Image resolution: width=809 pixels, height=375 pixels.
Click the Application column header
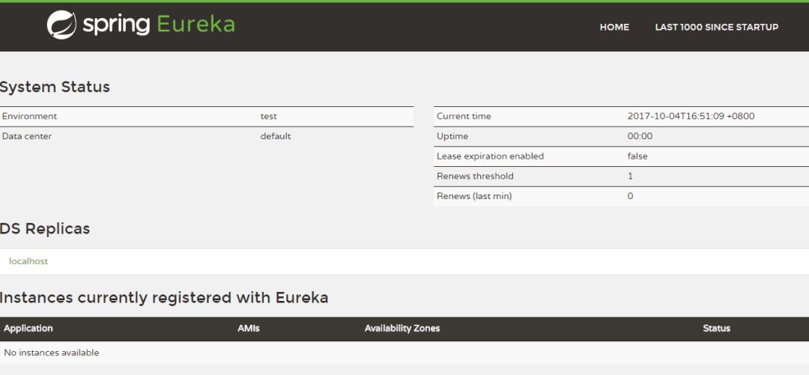tap(28, 328)
